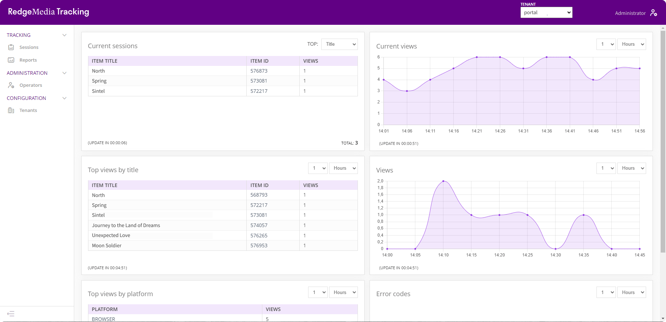The image size is (666, 322).
Task: Click the Reports chart icon
Action: pyautogui.click(x=11, y=60)
